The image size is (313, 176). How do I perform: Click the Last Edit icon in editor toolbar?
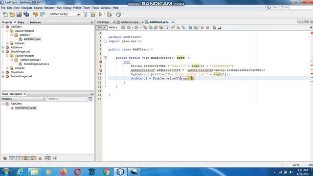tap(123, 27)
